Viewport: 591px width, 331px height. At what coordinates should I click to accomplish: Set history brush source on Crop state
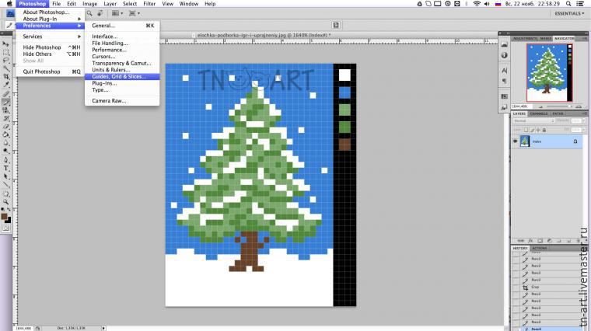point(516,287)
